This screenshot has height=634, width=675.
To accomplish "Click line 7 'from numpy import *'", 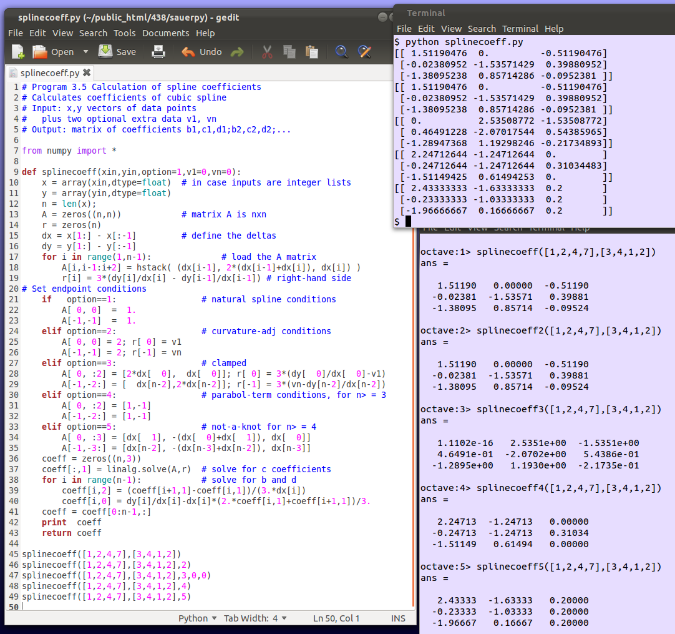I will point(69,151).
